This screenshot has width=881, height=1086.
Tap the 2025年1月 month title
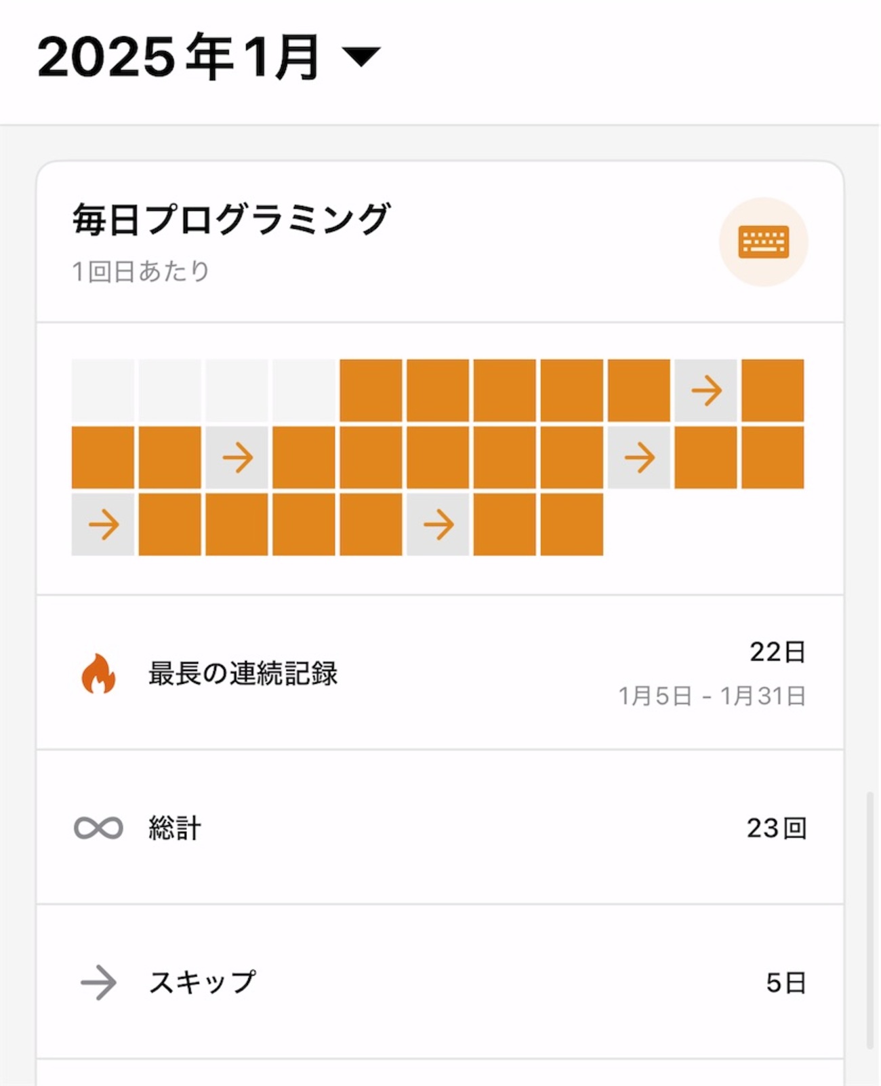(x=179, y=57)
